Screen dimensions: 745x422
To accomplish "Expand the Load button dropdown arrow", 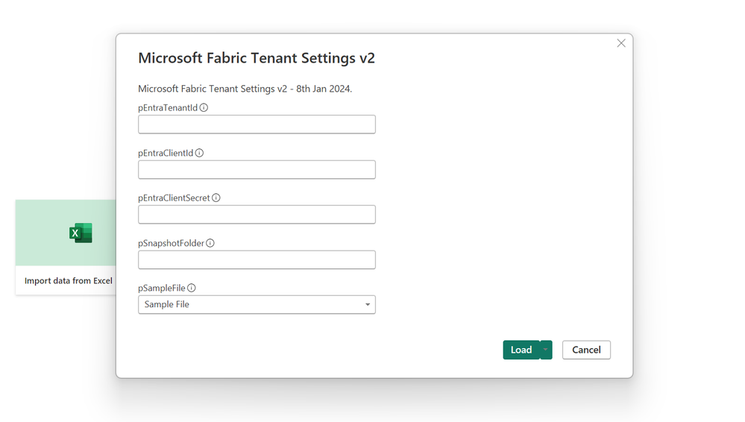I will [546, 350].
